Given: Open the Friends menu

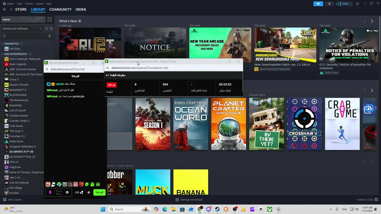Looking at the screenshot, I should click(x=29, y=4).
